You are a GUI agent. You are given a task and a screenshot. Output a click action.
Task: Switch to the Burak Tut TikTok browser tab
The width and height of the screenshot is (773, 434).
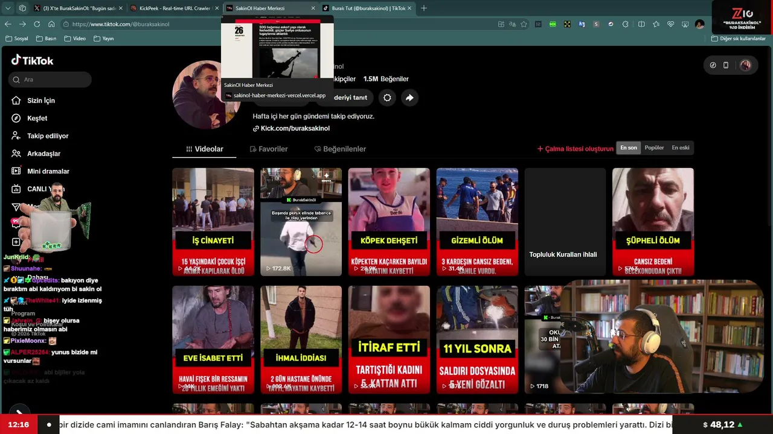coord(367,8)
